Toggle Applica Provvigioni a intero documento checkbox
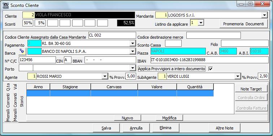Screen dimensions: 273x136 (211, 69)
